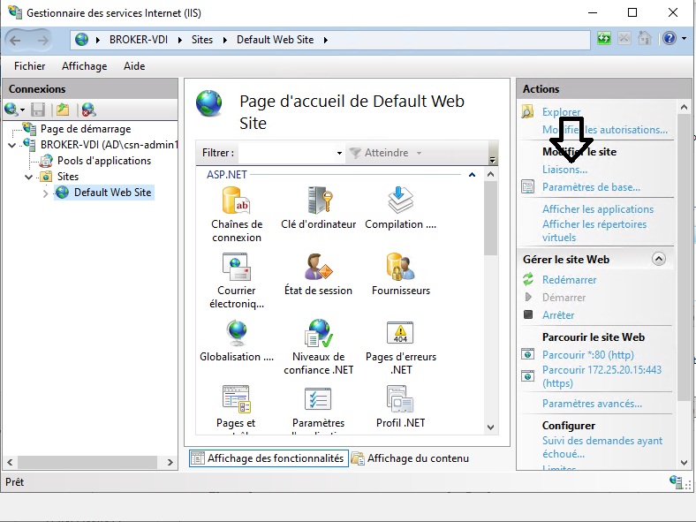Open the Fournisseurs feature
696x522 pixels.
pyautogui.click(x=400, y=275)
